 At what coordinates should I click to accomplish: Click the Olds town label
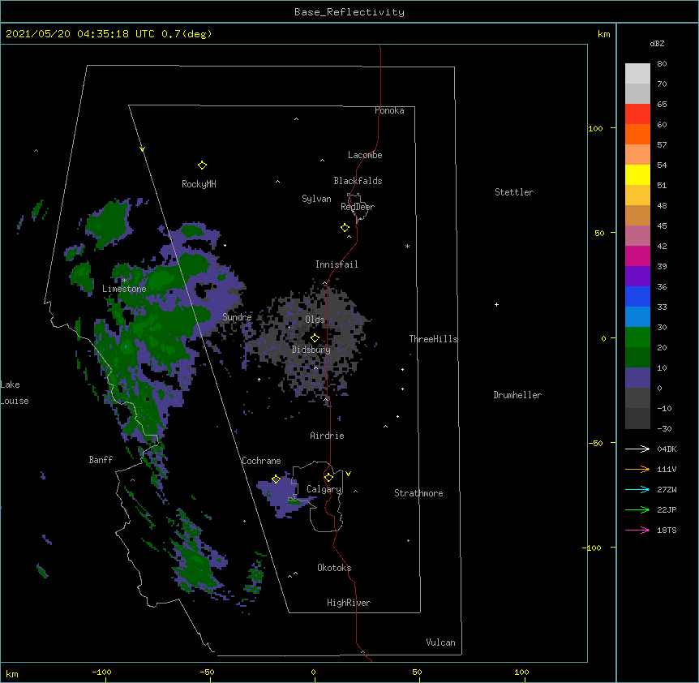point(315,320)
